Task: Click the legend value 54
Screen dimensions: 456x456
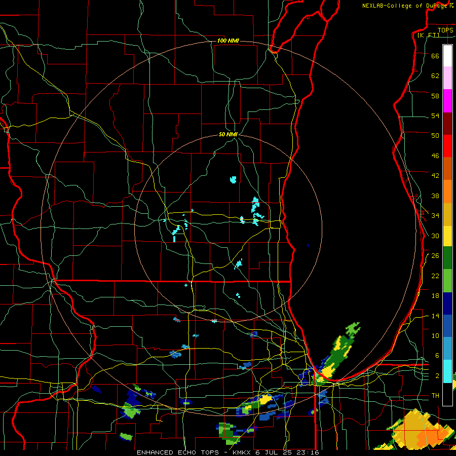Action: click(x=435, y=116)
